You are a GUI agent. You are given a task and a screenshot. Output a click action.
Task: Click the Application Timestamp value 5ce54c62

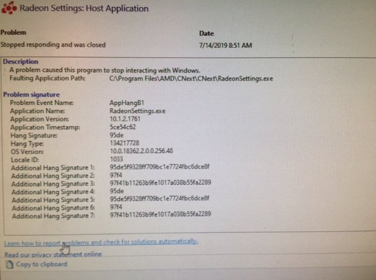[x=124, y=126]
